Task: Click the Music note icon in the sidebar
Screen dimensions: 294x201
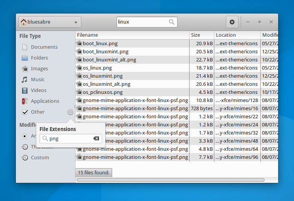Action: point(24,80)
